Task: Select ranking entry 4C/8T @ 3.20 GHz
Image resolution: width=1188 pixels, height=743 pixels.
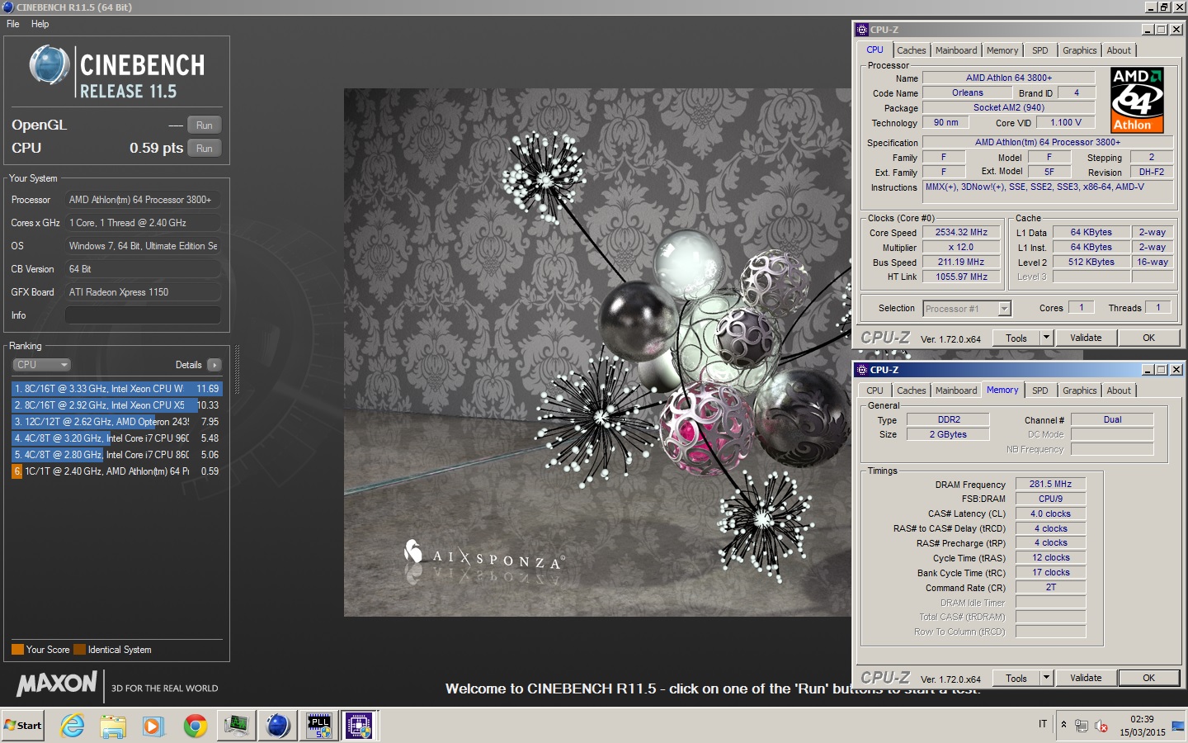Action: coord(117,438)
